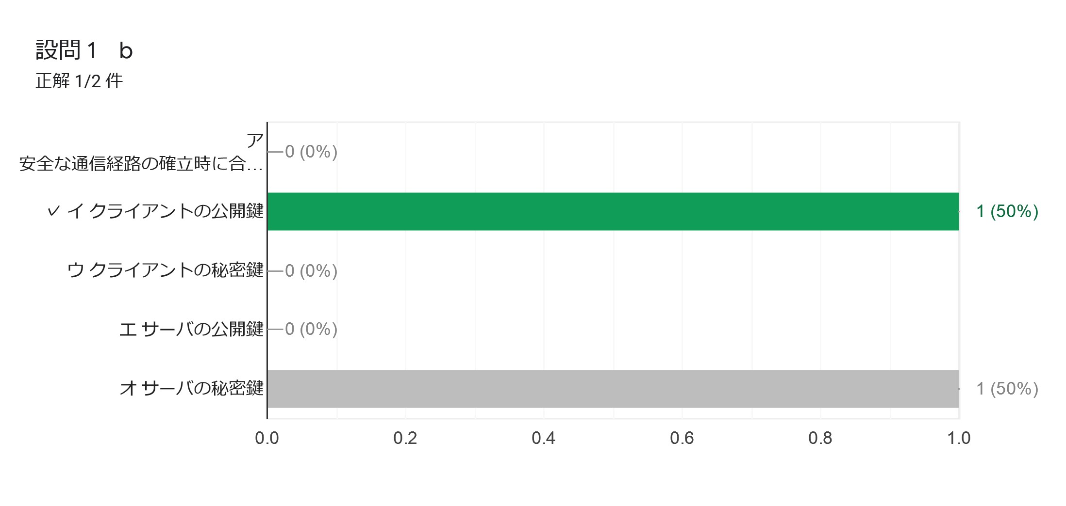Click the 0.0 axis tick label
The height and width of the screenshot is (506, 1066).
(x=267, y=438)
